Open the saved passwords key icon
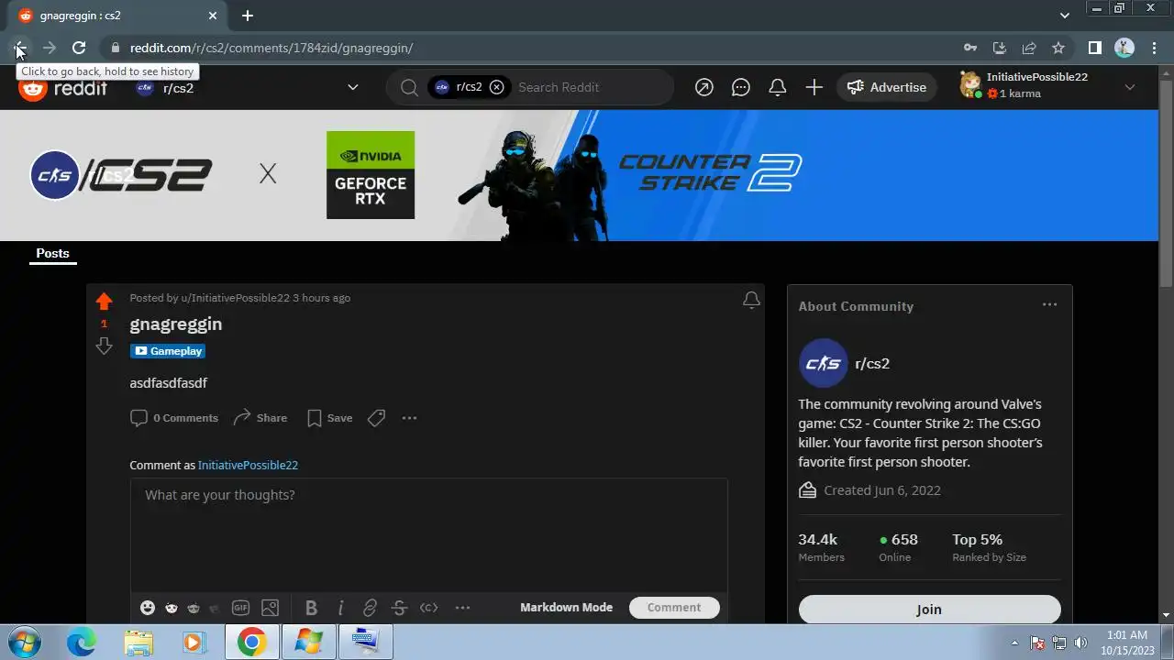The height and width of the screenshot is (660, 1174). click(970, 48)
